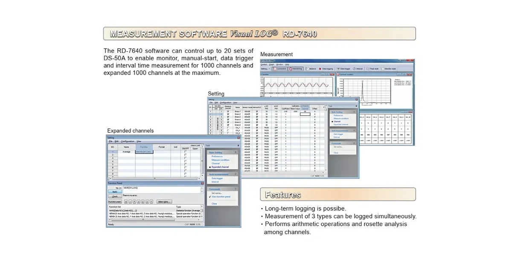Click inside the NAVE(CH1,CH2) formula field
The image size is (512, 256).
tap(158, 188)
